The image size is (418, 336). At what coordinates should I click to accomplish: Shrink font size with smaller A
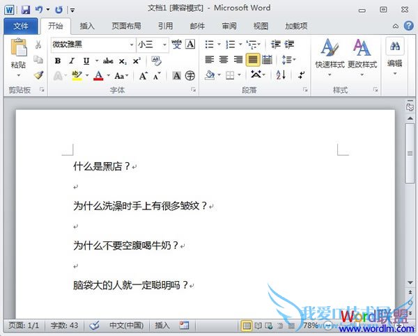pos(157,76)
